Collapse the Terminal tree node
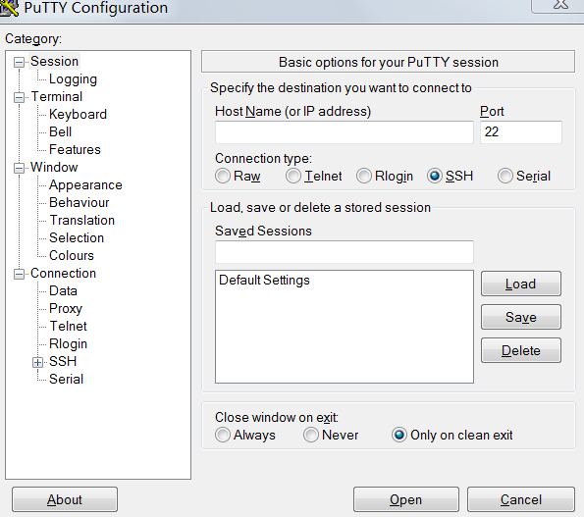 [19, 97]
